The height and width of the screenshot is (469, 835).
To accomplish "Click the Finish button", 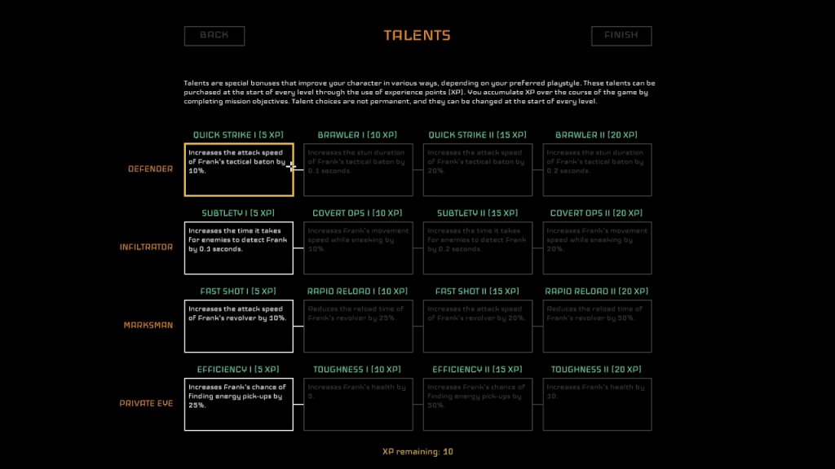I will 621,36.
